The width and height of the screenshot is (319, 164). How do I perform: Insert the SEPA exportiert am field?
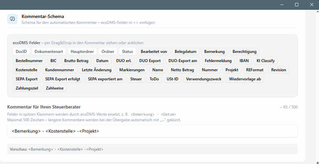105,79
